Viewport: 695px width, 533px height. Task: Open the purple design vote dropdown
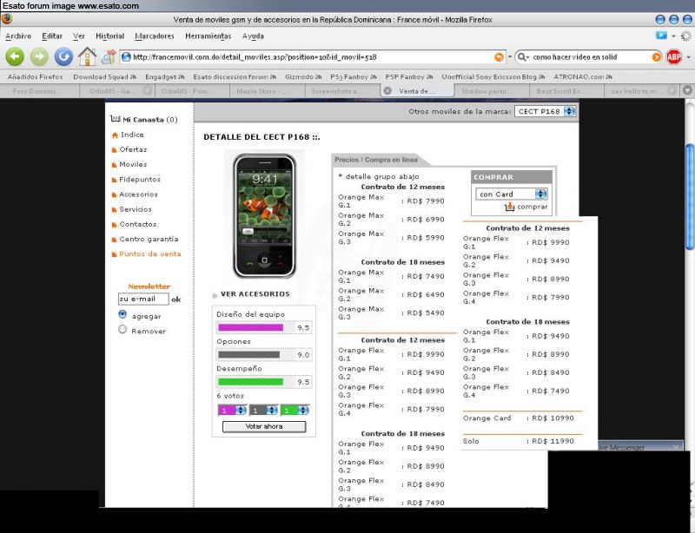[232, 411]
